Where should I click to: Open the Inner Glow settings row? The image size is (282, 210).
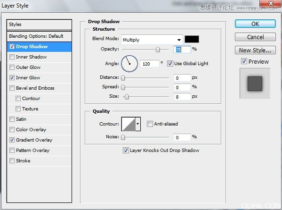pos(39,78)
